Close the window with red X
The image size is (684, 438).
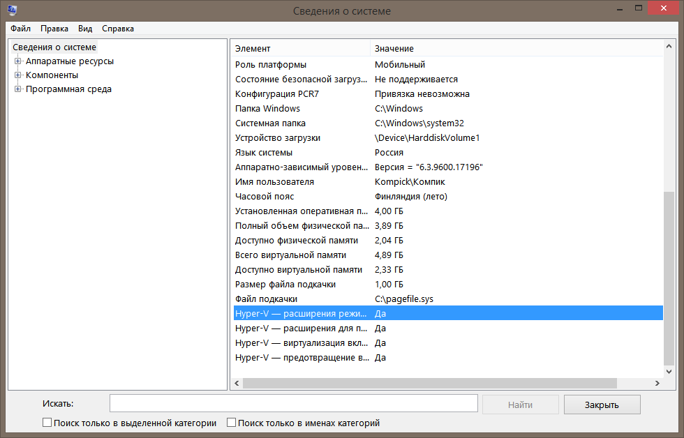[x=664, y=8]
